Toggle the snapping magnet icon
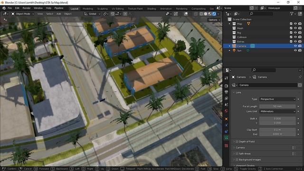 113,14
